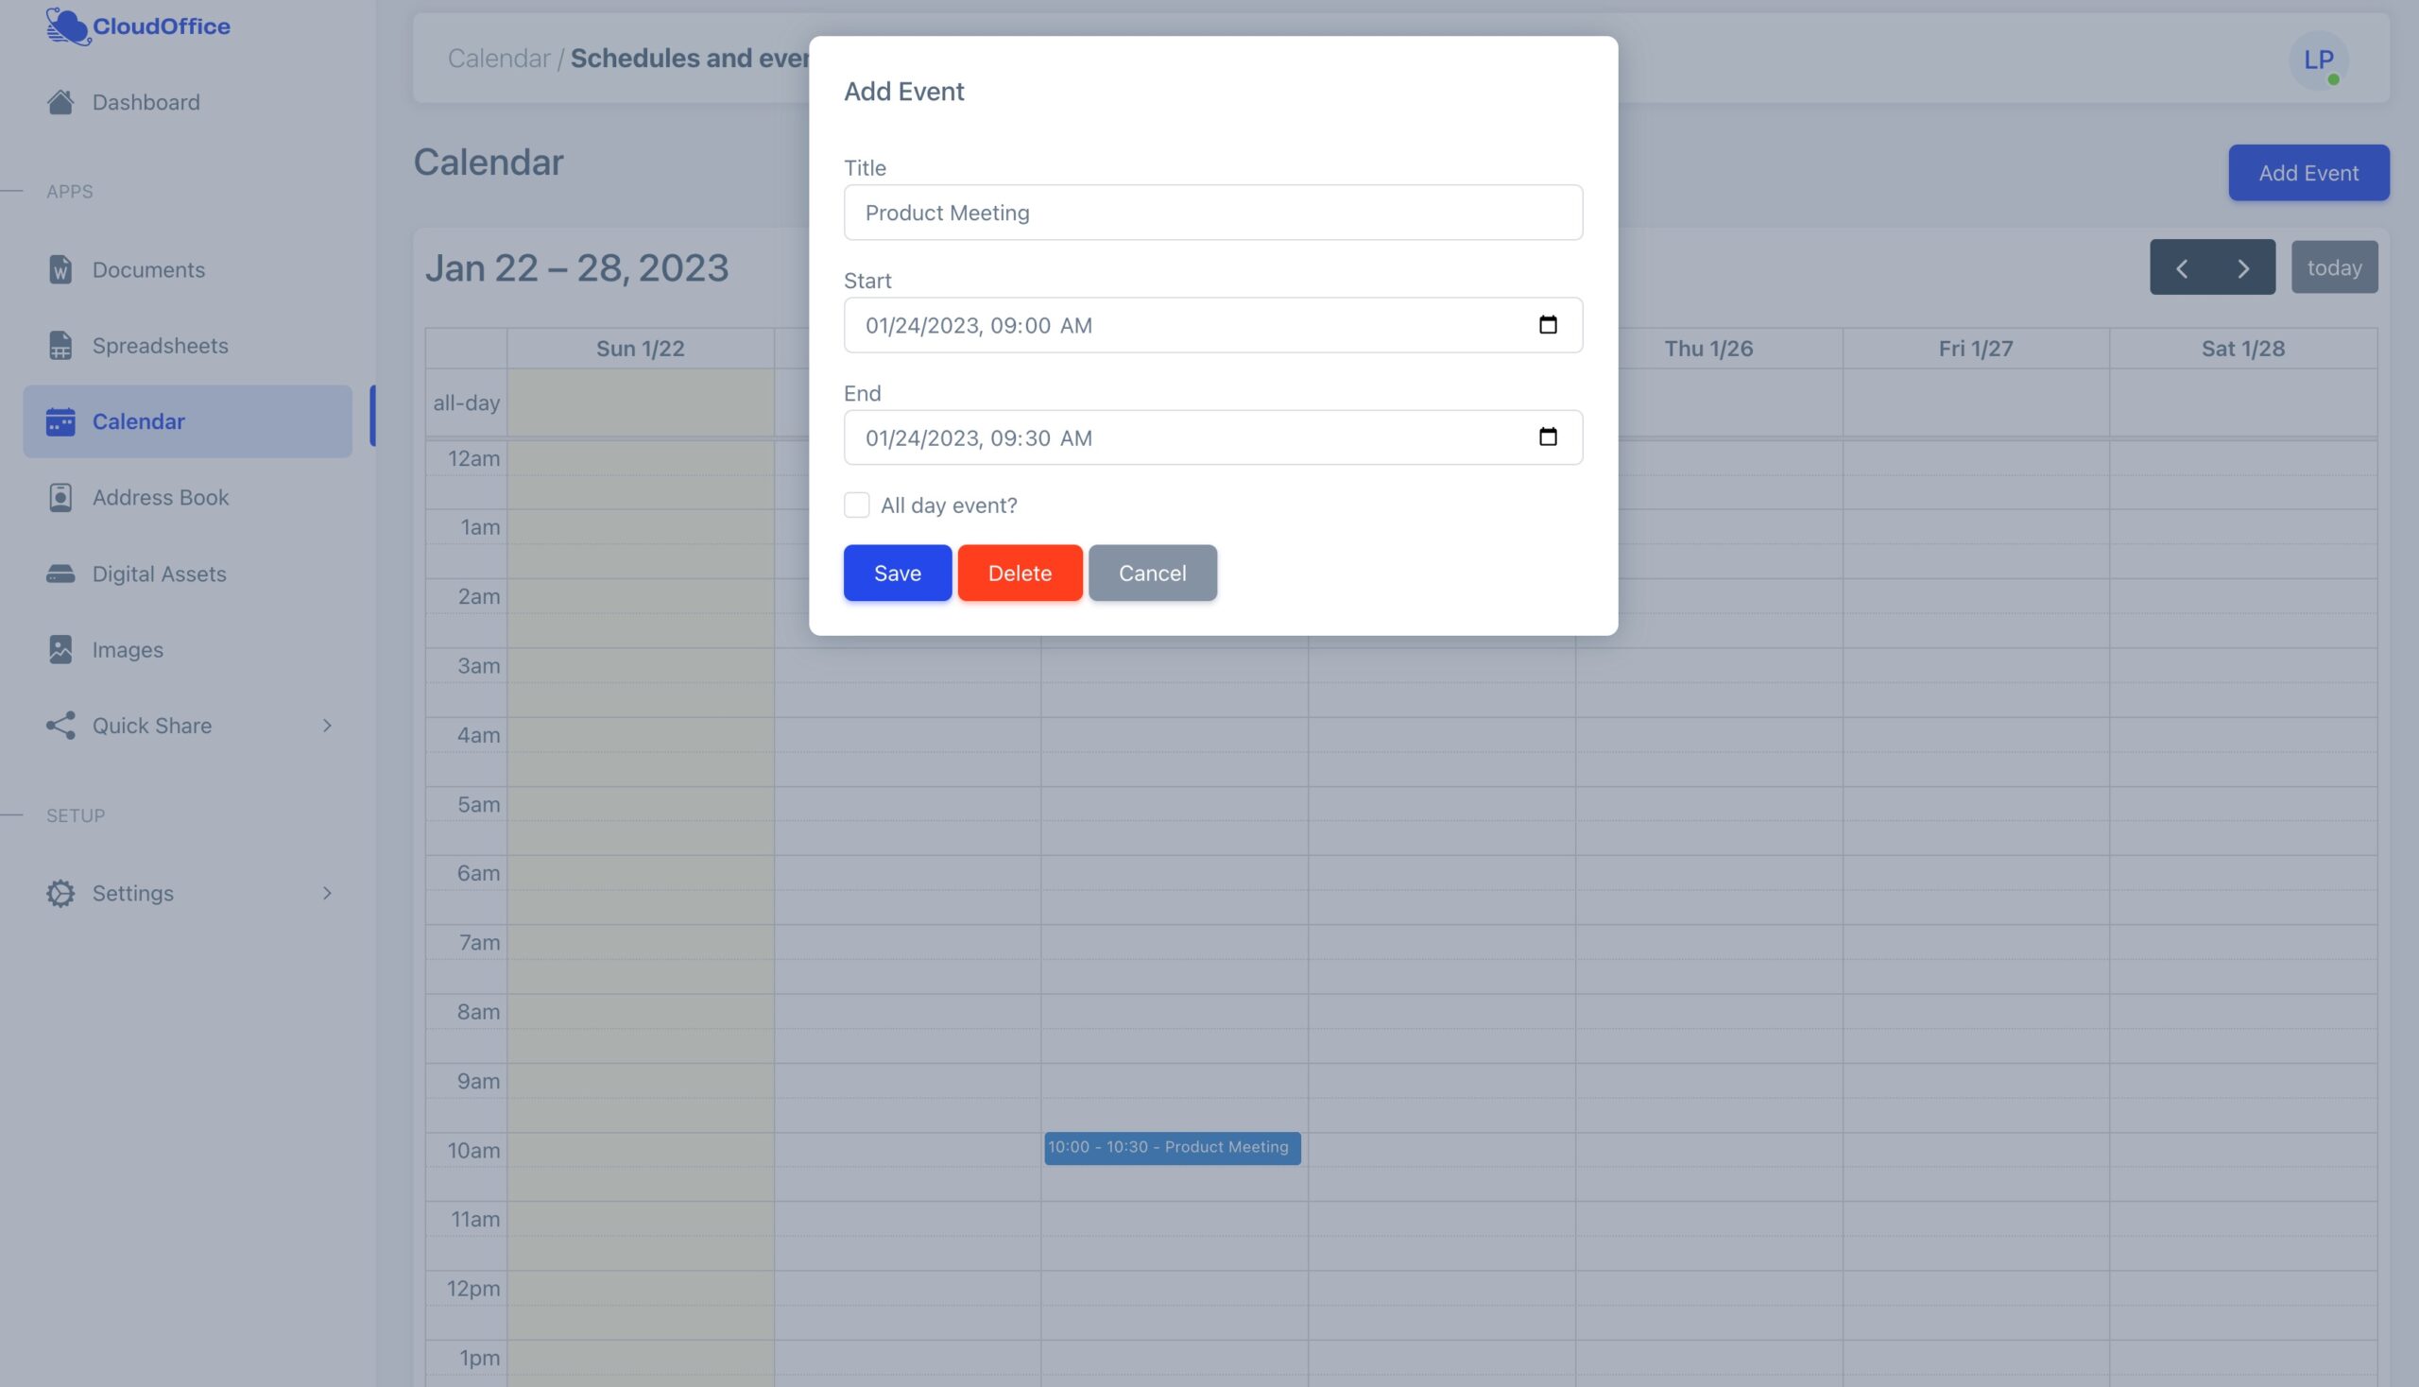2419x1387 pixels.
Task: Cancel the Add Event dialog
Action: [1152, 573]
